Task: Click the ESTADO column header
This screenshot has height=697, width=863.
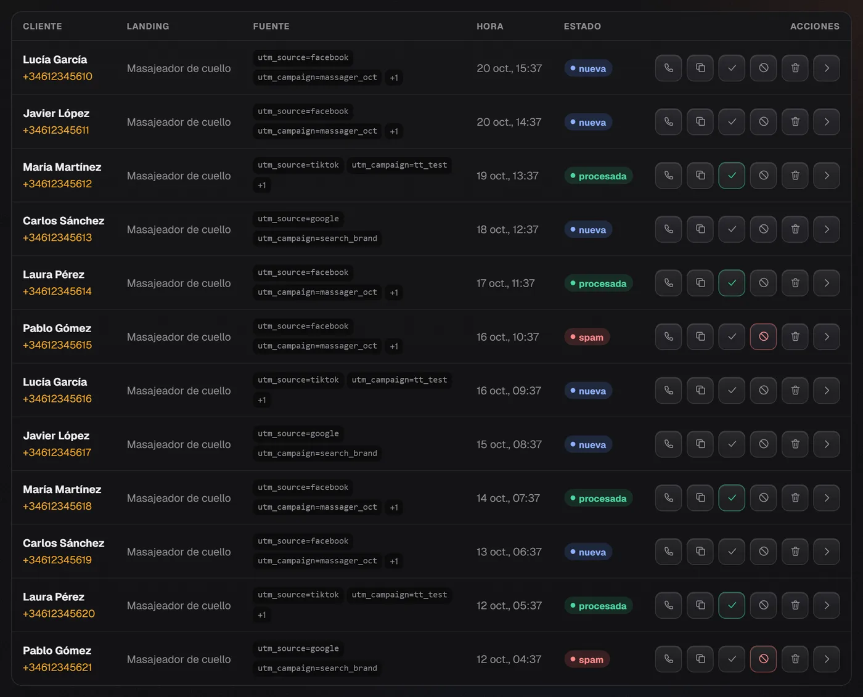Action: click(x=583, y=26)
